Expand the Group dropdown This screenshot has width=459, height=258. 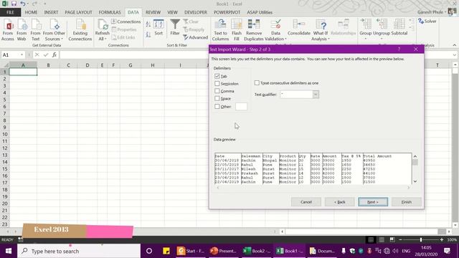tap(365, 39)
